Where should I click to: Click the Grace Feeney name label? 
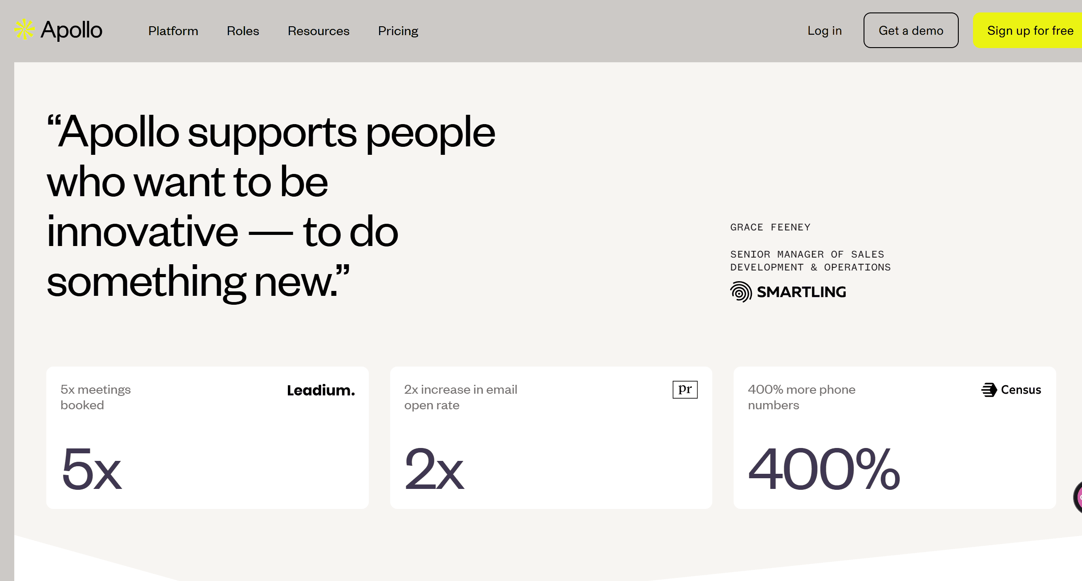(770, 227)
